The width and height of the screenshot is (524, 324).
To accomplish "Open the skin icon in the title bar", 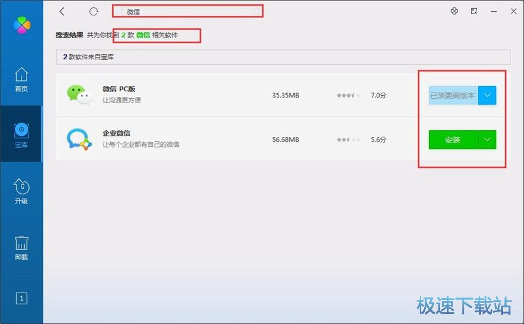I will pyautogui.click(x=454, y=11).
